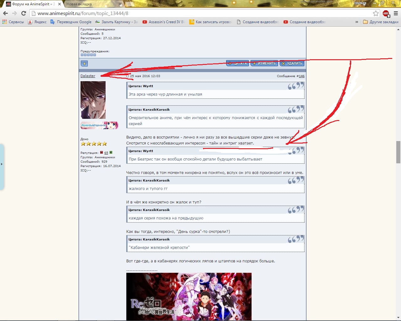
Task: Click the text 'Сообщений: 929'
Action: point(94,162)
